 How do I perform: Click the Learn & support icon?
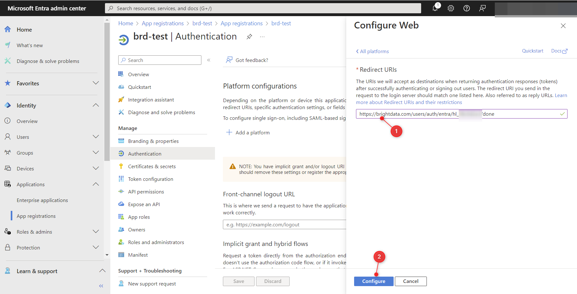point(8,271)
